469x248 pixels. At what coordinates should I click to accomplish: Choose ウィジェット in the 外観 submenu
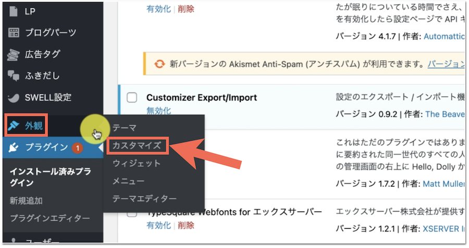pos(137,164)
